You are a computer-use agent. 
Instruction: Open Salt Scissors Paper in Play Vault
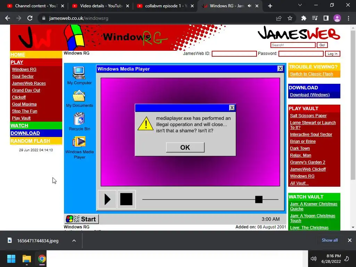click(x=308, y=115)
